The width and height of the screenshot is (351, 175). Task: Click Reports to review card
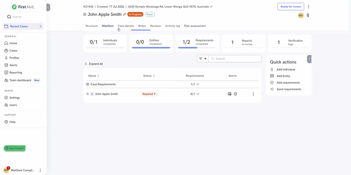(x=244, y=43)
